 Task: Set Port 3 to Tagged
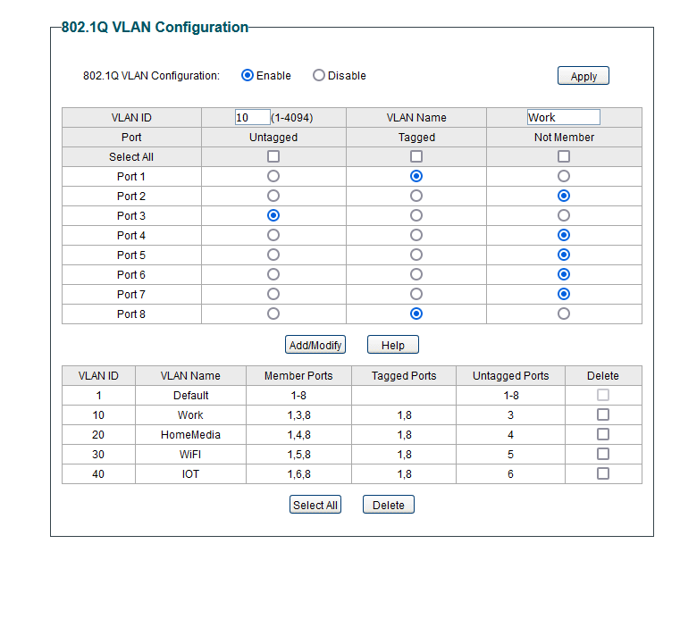pyautogui.click(x=416, y=215)
